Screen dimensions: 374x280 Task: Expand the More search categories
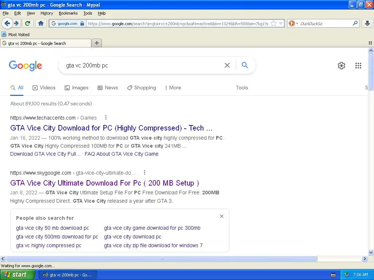click(173, 87)
